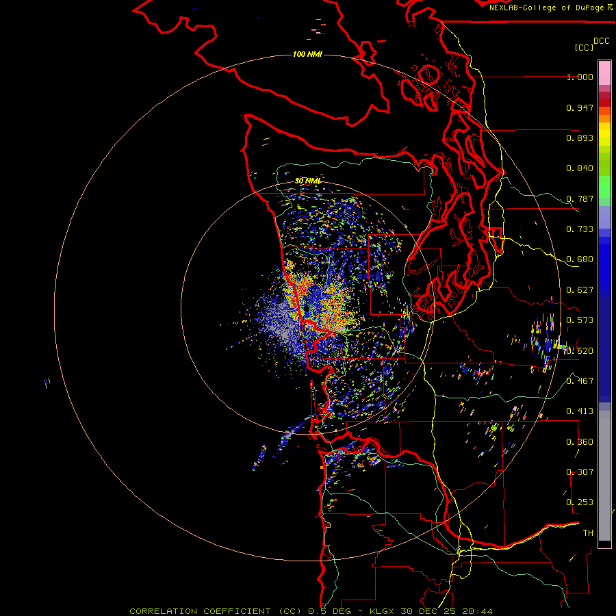Click the NEXLAB-College of DuPage label
Screen dimensions: 616x616
click(x=548, y=8)
